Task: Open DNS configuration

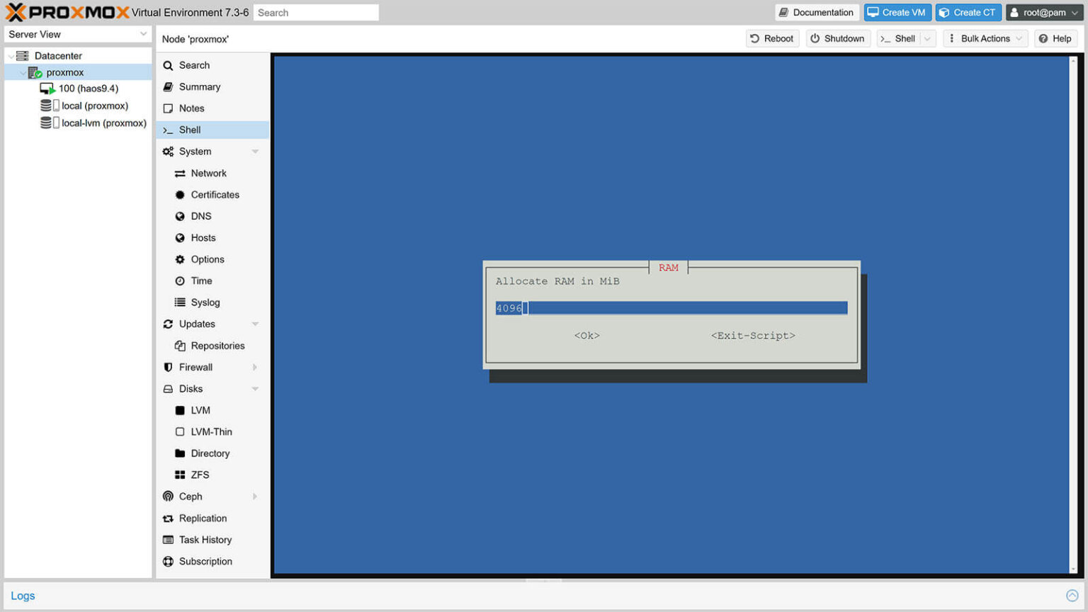Action: coord(178,216)
